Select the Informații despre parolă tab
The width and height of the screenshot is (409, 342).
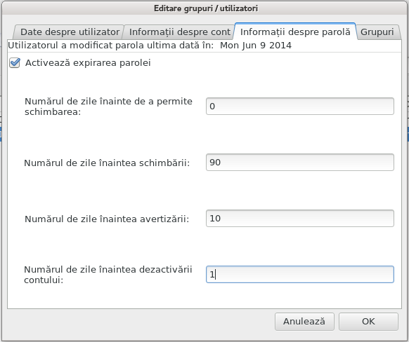295,32
